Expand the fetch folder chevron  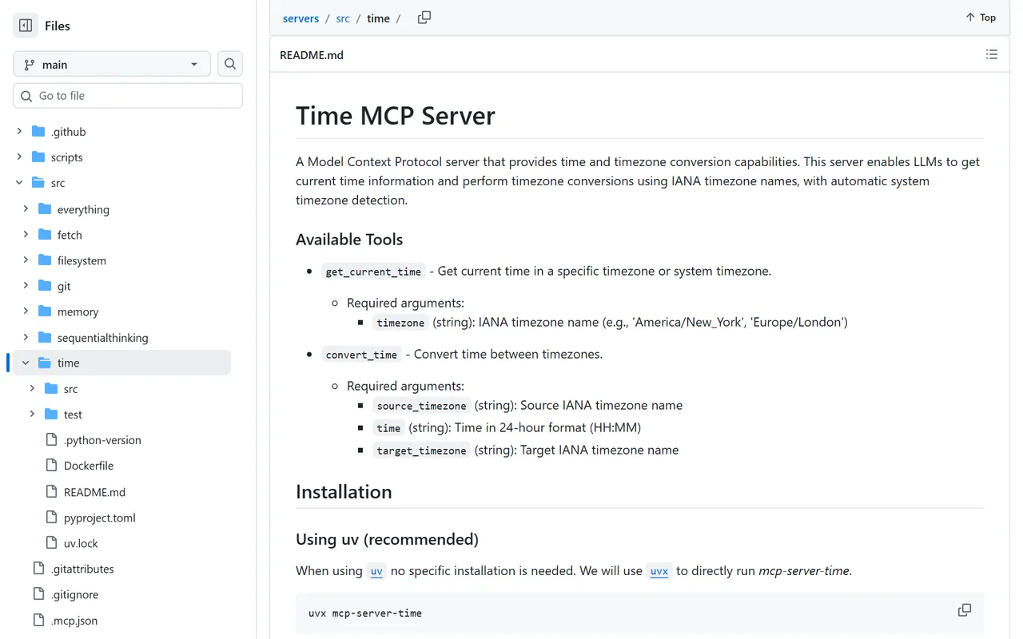click(x=26, y=234)
